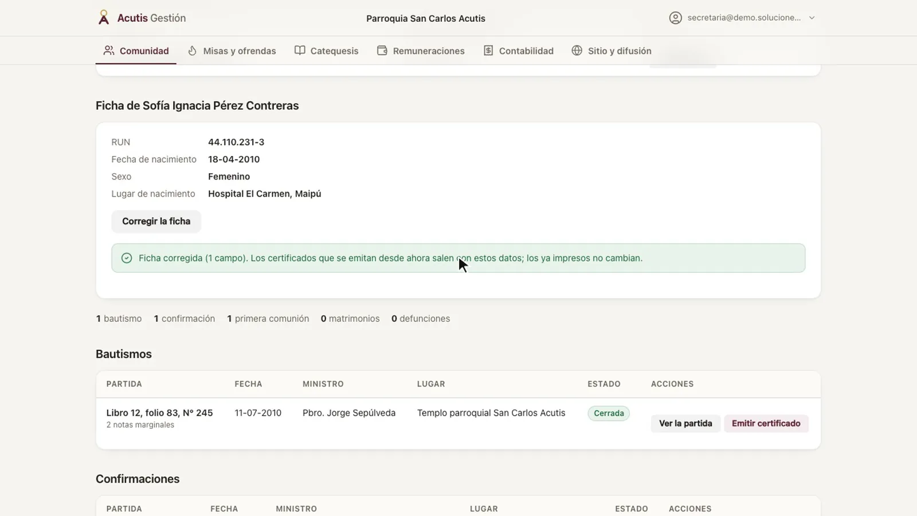The image size is (917, 516).
Task: Click the secretaria@demo account email
Action: (x=744, y=18)
